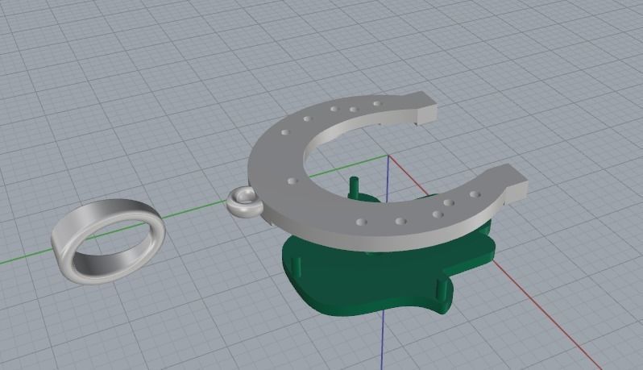Click the small loop eyelet on horseshoe
Image resolution: width=643 pixels, height=370 pixels.
244,201
